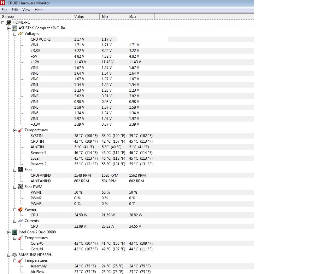Click the Fans PWM icon
Viewport: 323px width, 274px height.
click(x=21, y=187)
